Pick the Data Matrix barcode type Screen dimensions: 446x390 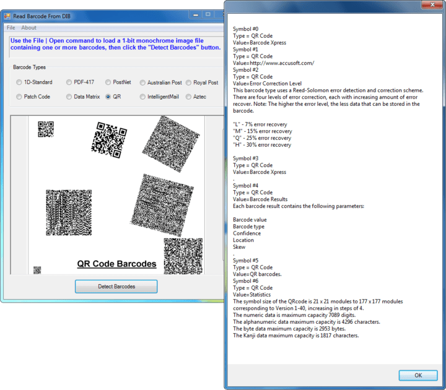coord(83,97)
